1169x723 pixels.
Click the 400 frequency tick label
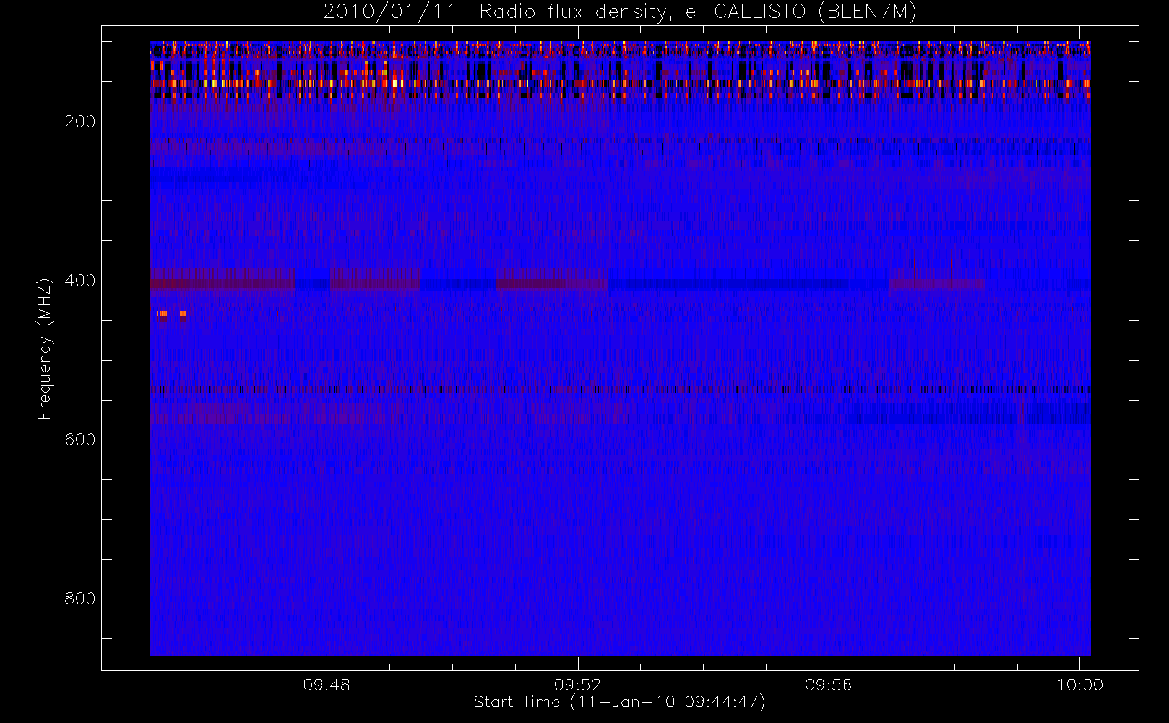(x=79, y=281)
